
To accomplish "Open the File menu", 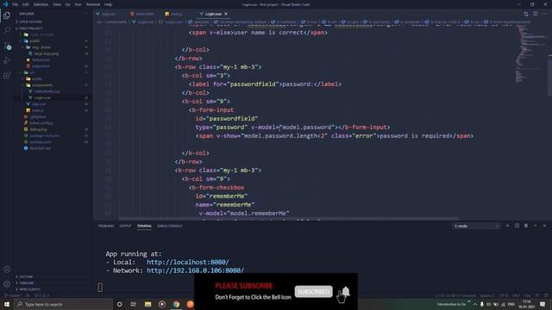I will pyautogui.click(x=16, y=4).
